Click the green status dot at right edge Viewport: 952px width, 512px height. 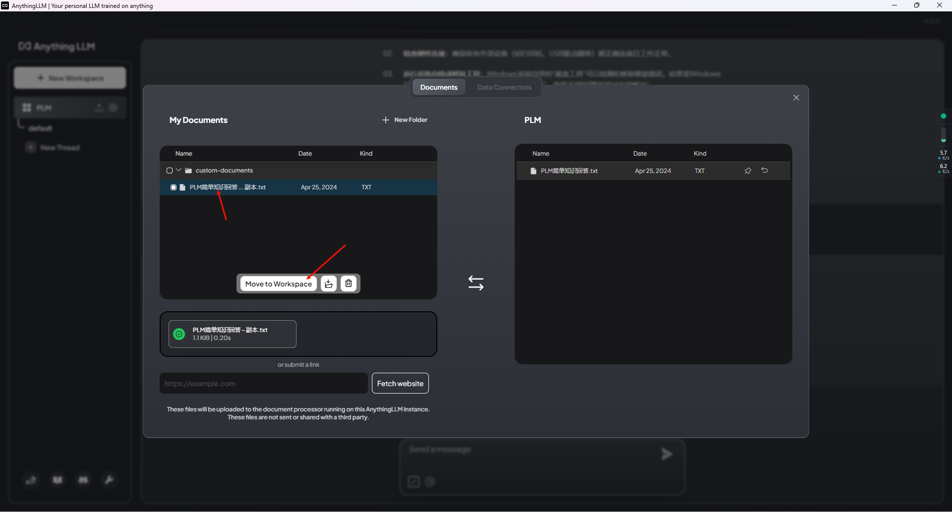coord(944,116)
